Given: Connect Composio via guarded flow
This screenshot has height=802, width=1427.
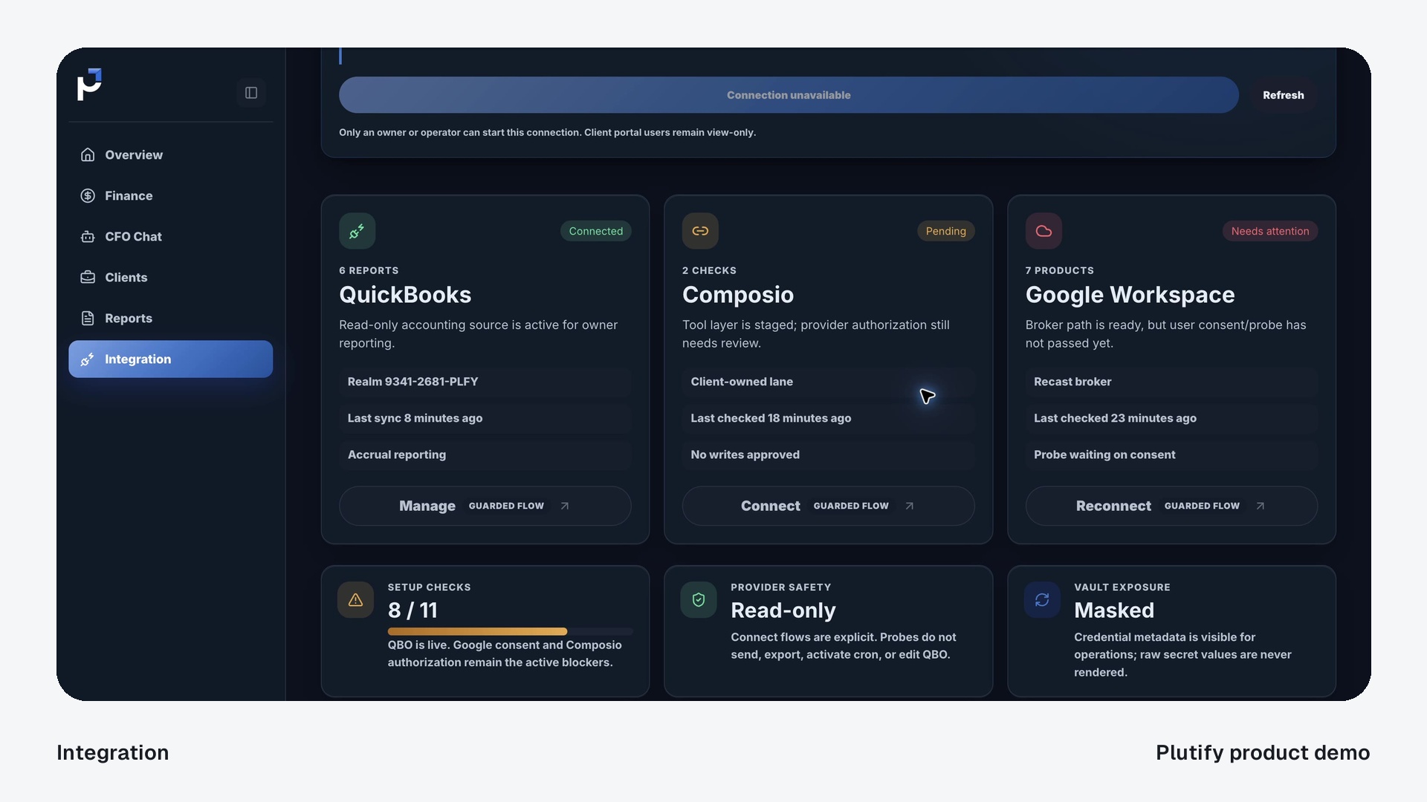Looking at the screenshot, I should point(828,506).
